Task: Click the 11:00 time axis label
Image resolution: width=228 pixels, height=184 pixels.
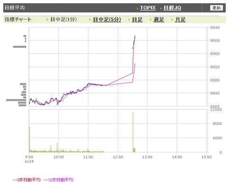Action: click(88, 157)
